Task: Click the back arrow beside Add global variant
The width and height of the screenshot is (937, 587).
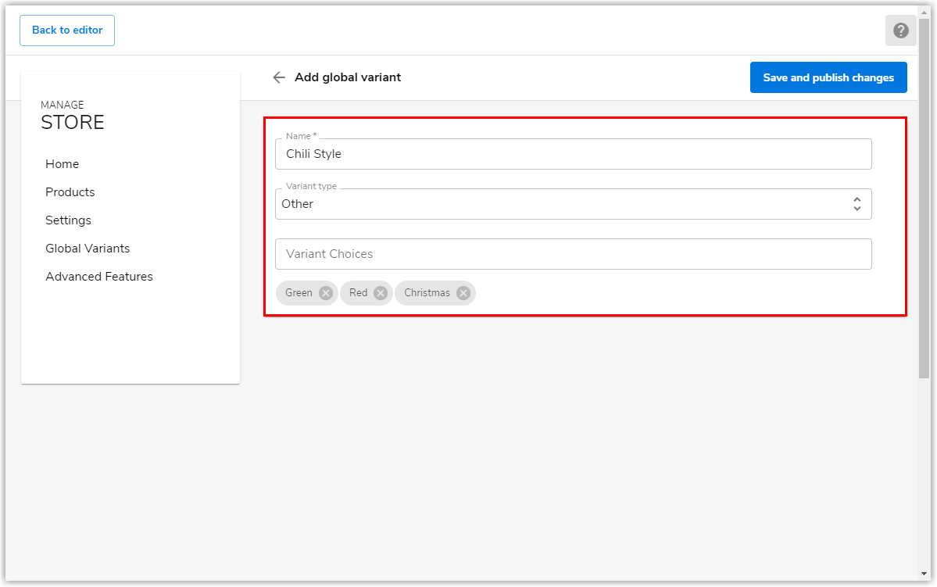Action: pyautogui.click(x=278, y=77)
